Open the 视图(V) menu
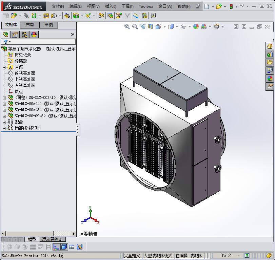This screenshot has width=275, height=260. pyautogui.click(x=93, y=6)
